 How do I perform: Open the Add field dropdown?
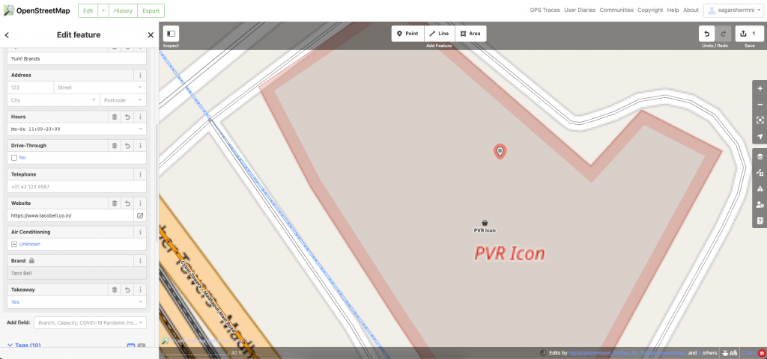click(90, 323)
